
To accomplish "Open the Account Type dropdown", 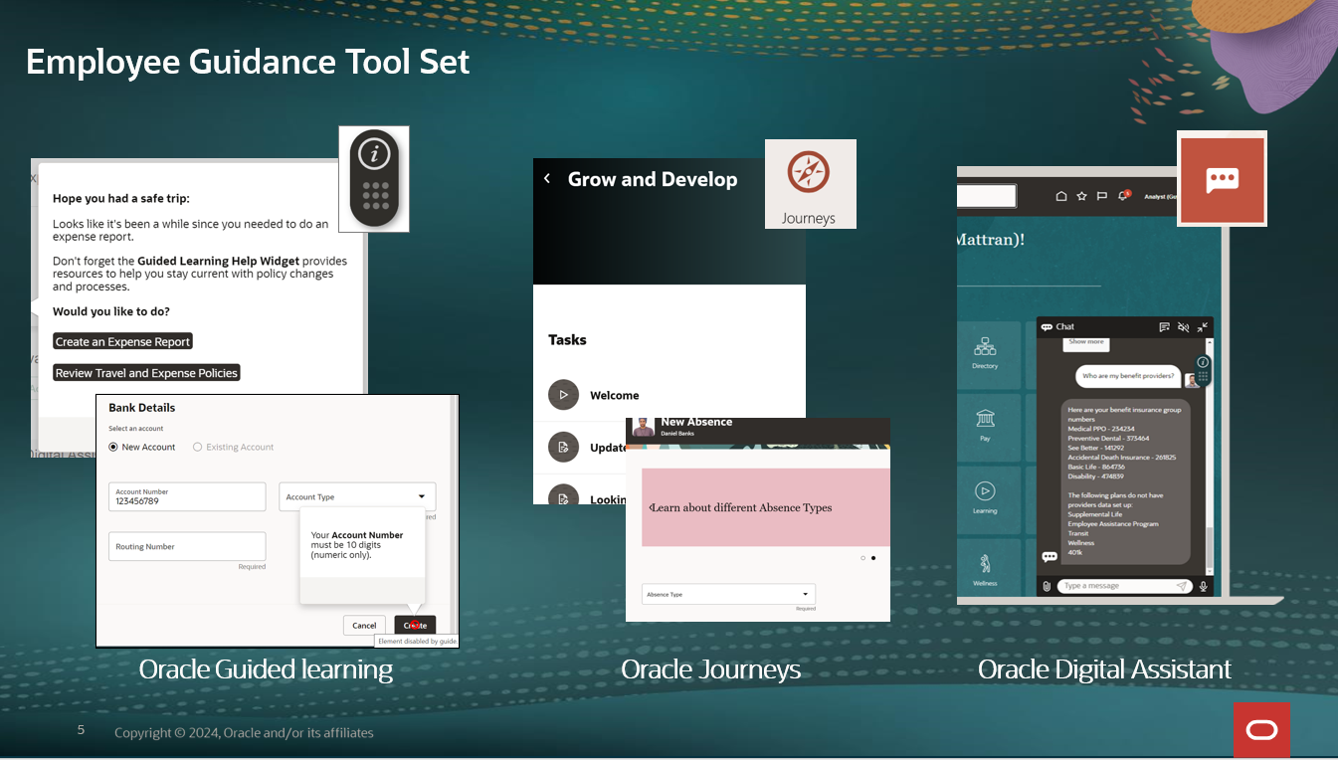I will click(x=357, y=496).
